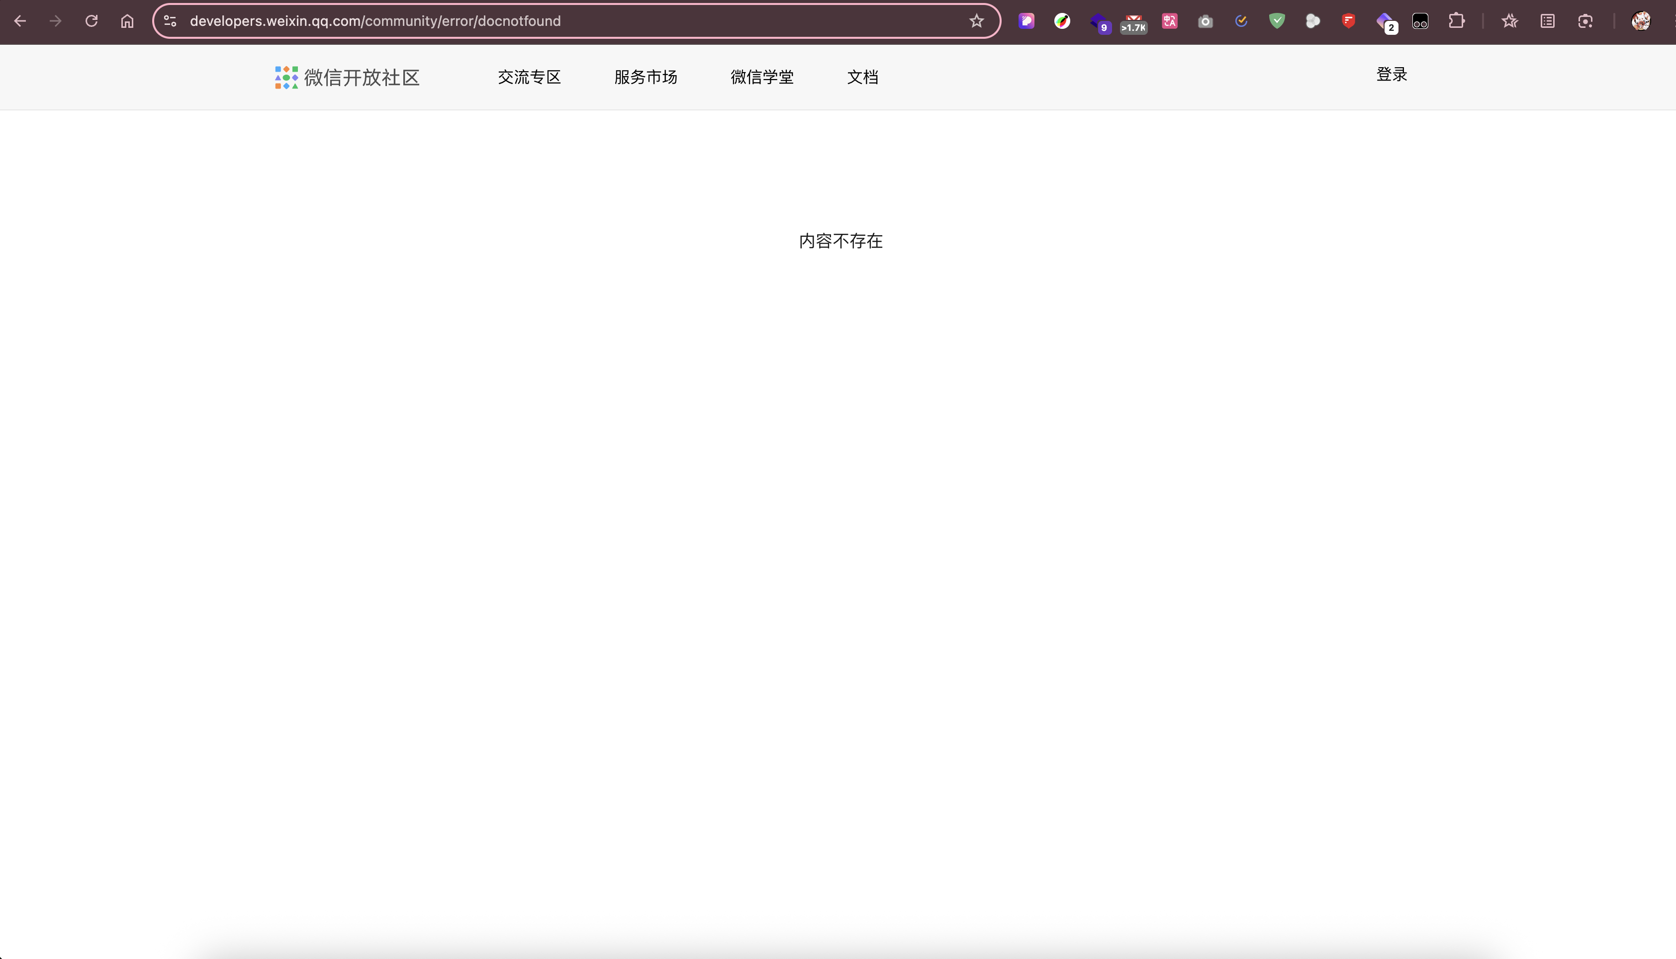
Task: Click the 登录 login link
Action: click(1392, 75)
